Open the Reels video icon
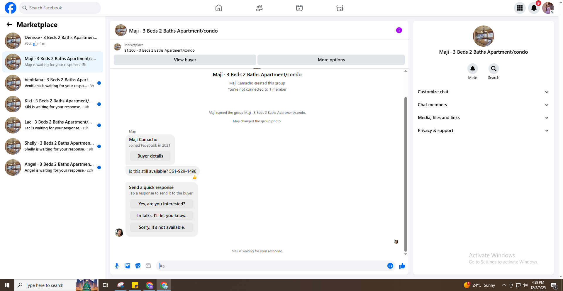The width and height of the screenshot is (563, 291). pos(299,8)
